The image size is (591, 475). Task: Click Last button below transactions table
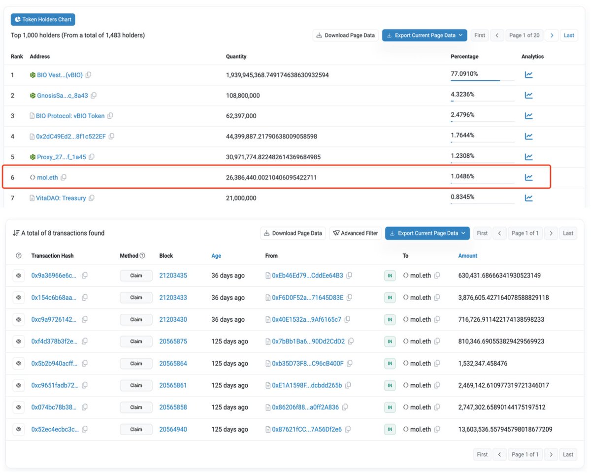[568, 454]
